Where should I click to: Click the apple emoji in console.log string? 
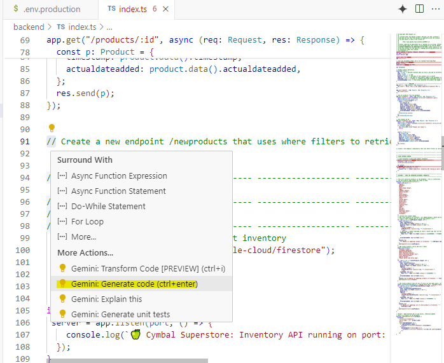[x=135, y=334]
